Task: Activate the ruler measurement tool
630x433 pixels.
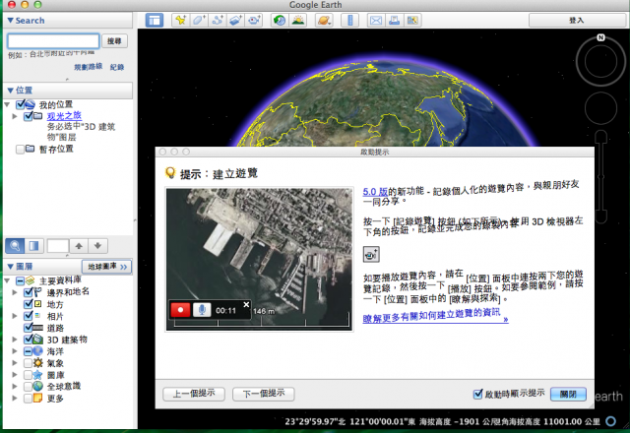Action: [x=350, y=20]
